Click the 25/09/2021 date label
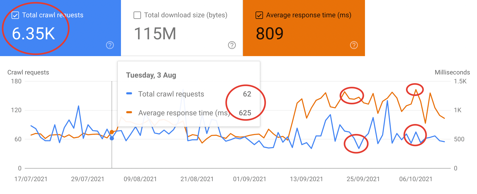477x194 pixels. (x=363, y=179)
